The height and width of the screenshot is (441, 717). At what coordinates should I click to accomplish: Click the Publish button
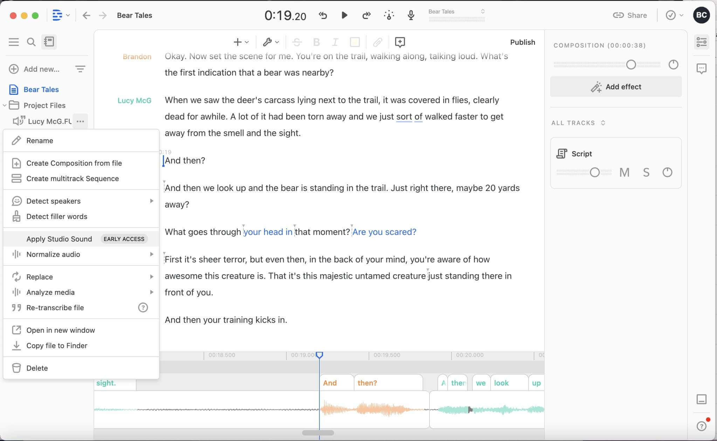coord(522,42)
